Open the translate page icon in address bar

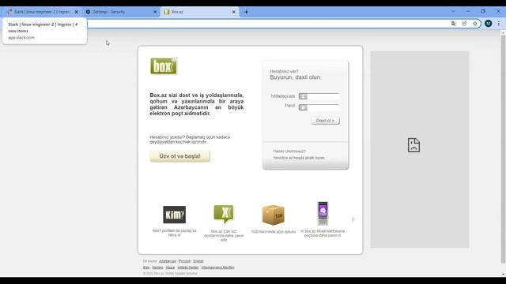453,24
